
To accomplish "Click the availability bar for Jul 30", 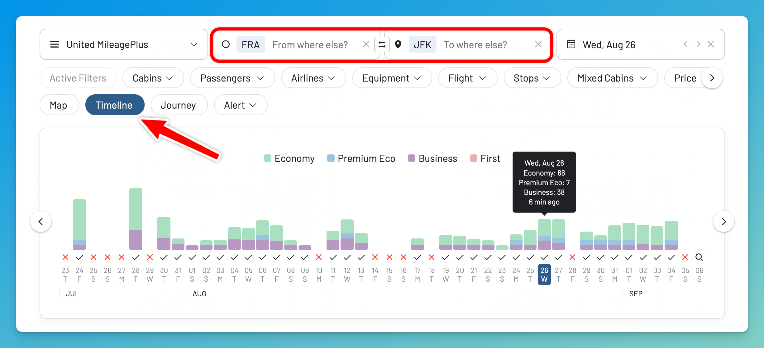I will point(164,233).
